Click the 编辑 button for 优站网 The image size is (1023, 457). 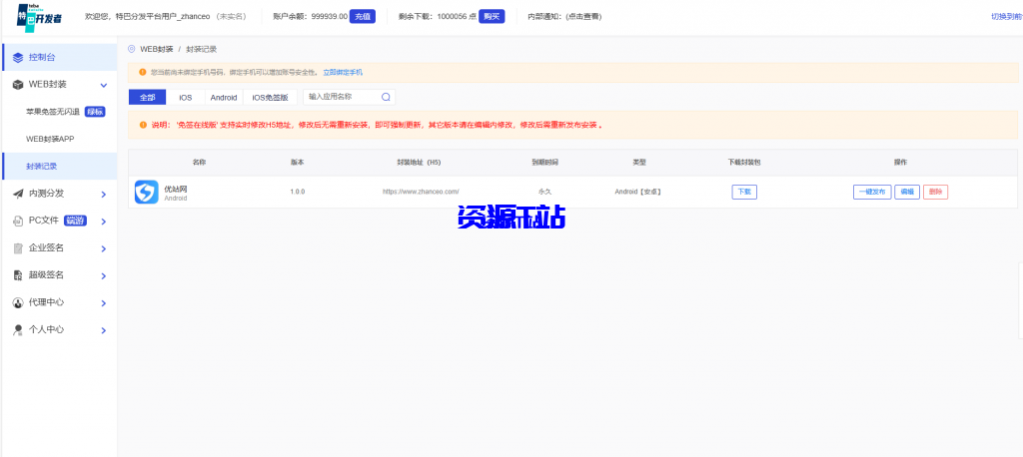[x=907, y=193]
